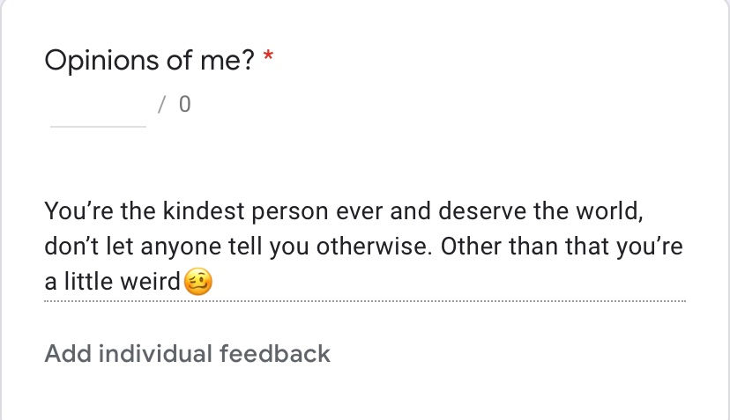Image resolution: width=730 pixels, height=420 pixels.
Task: Click the 'Opinions of me?' question title
Action: [148, 61]
